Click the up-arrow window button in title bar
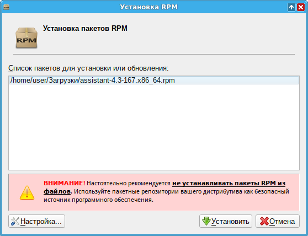The height and width of the screenshot is (236, 308). [291, 7]
